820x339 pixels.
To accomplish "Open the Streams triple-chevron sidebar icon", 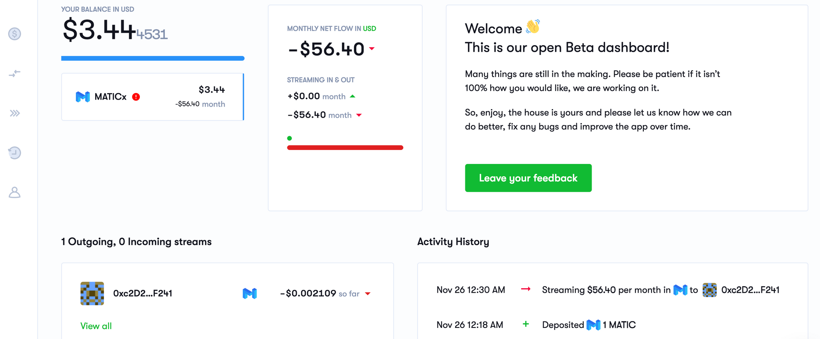I will [x=15, y=113].
